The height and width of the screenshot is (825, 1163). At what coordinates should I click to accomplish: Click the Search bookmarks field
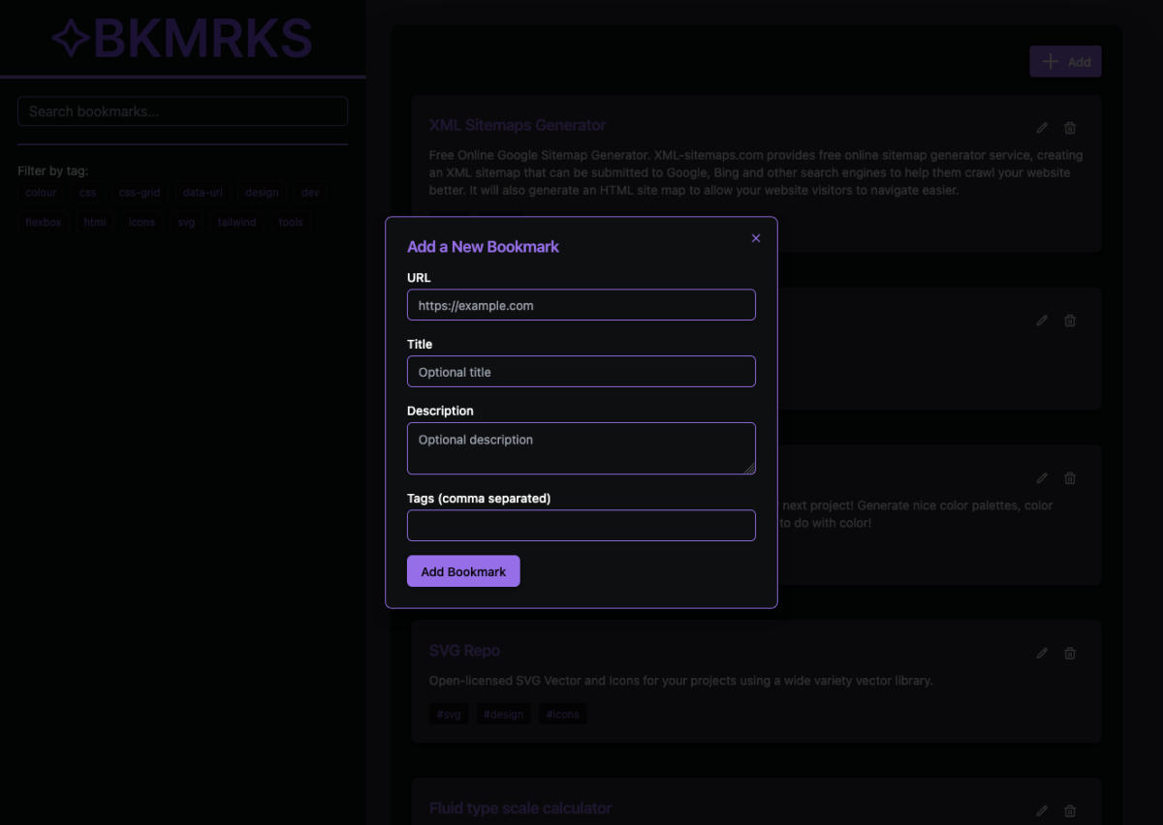point(182,111)
